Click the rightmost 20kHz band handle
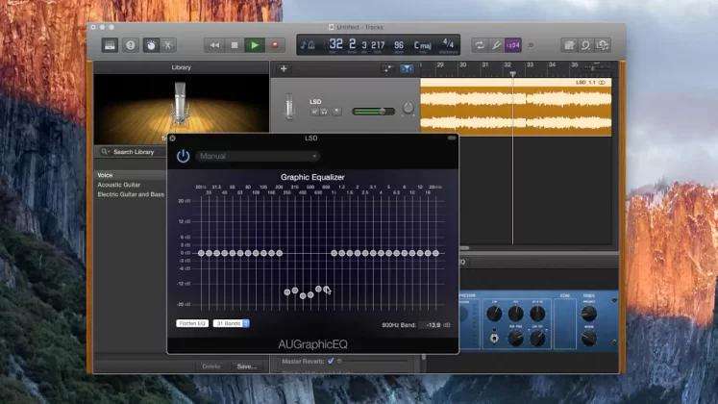Image resolution: width=718 pixels, height=404 pixels. point(435,253)
